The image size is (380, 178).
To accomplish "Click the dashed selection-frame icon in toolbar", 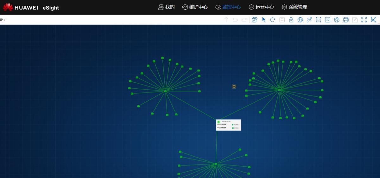I will point(318,20).
